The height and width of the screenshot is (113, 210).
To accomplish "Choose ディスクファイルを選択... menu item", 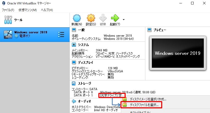I will 144,105.
